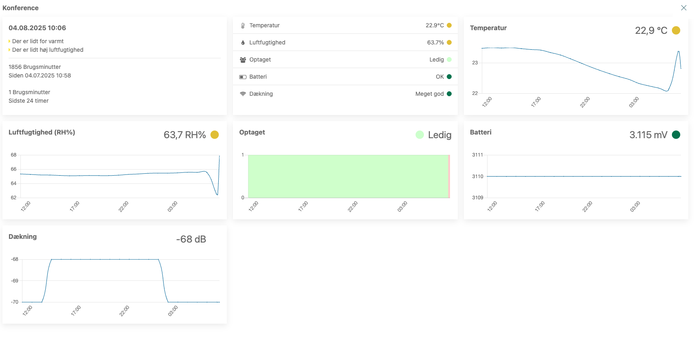Click the green status dot beside 3.115 mV
This screenshot has height=364, width=694.
676,135
